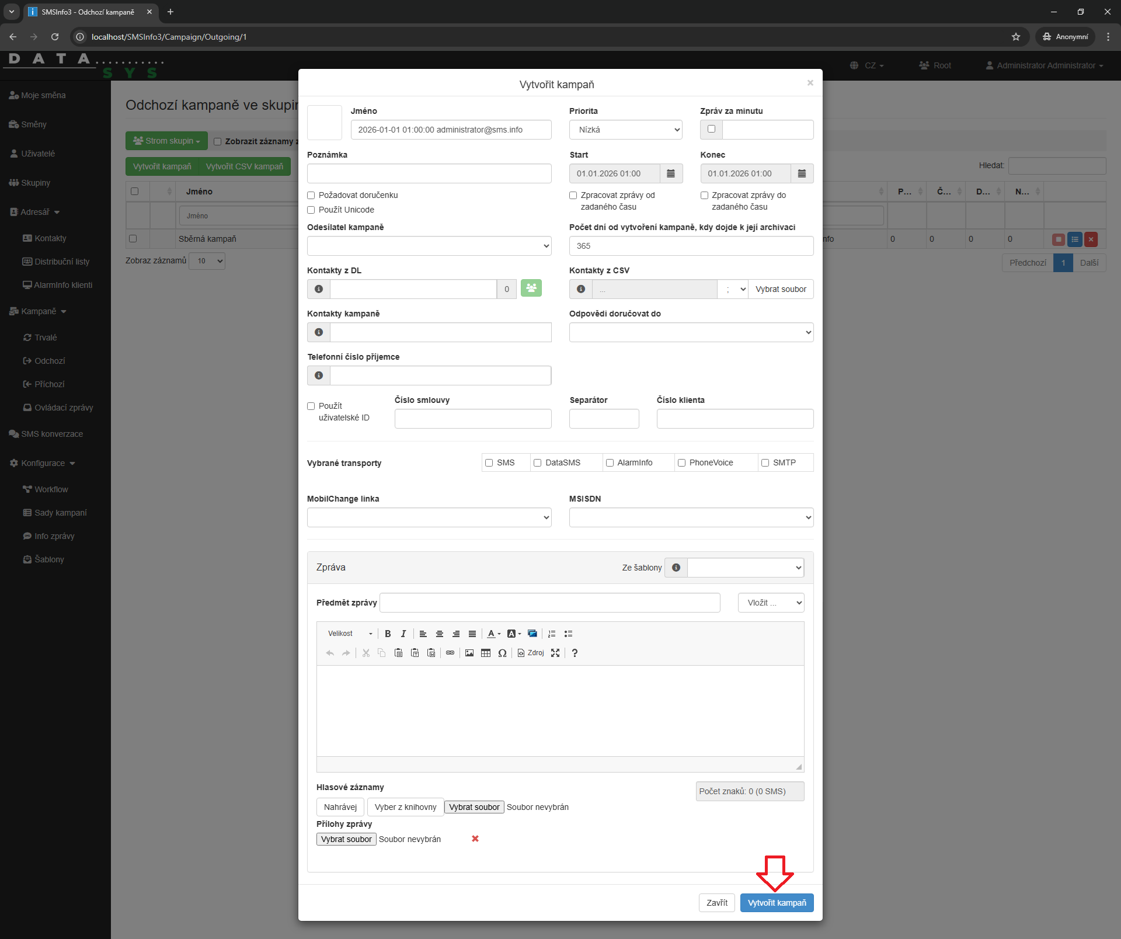The image size is (1121, 939).
Task: Open the Priorita dropdown
Action: pyautogui.click(x=625, y=130)
